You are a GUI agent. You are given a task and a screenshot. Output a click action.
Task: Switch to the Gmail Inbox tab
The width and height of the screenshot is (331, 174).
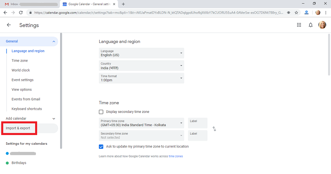click(x=31, y=4)
